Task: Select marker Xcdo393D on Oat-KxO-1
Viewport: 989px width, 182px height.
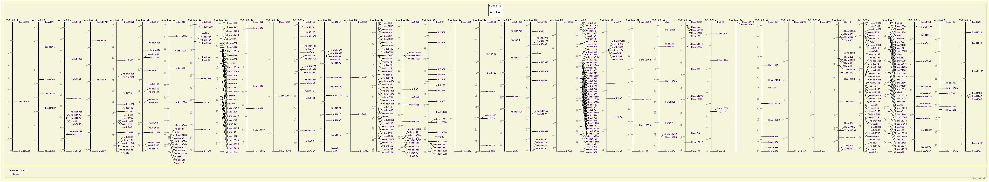Action: pos(23,22)
